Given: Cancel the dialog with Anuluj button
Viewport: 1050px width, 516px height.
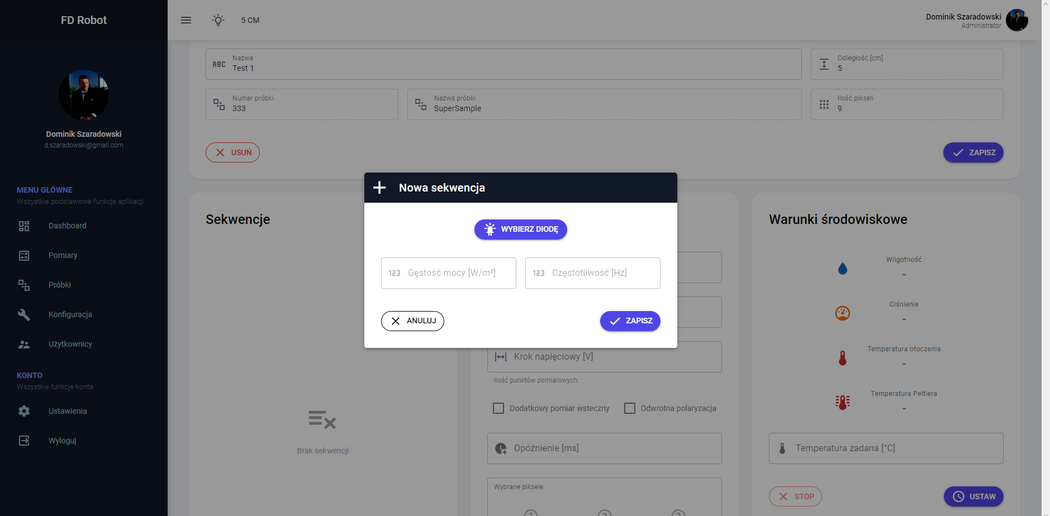Looking at the screenshot, I should point(412,321).
